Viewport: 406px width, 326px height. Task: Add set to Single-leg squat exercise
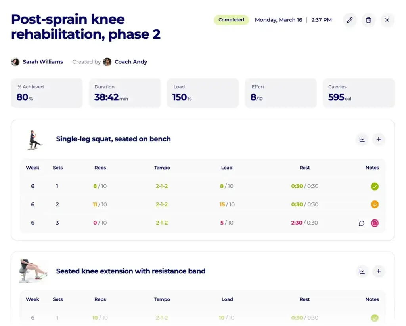click(379, 139)
